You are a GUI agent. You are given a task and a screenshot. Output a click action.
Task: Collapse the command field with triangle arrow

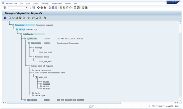(30, 8)
